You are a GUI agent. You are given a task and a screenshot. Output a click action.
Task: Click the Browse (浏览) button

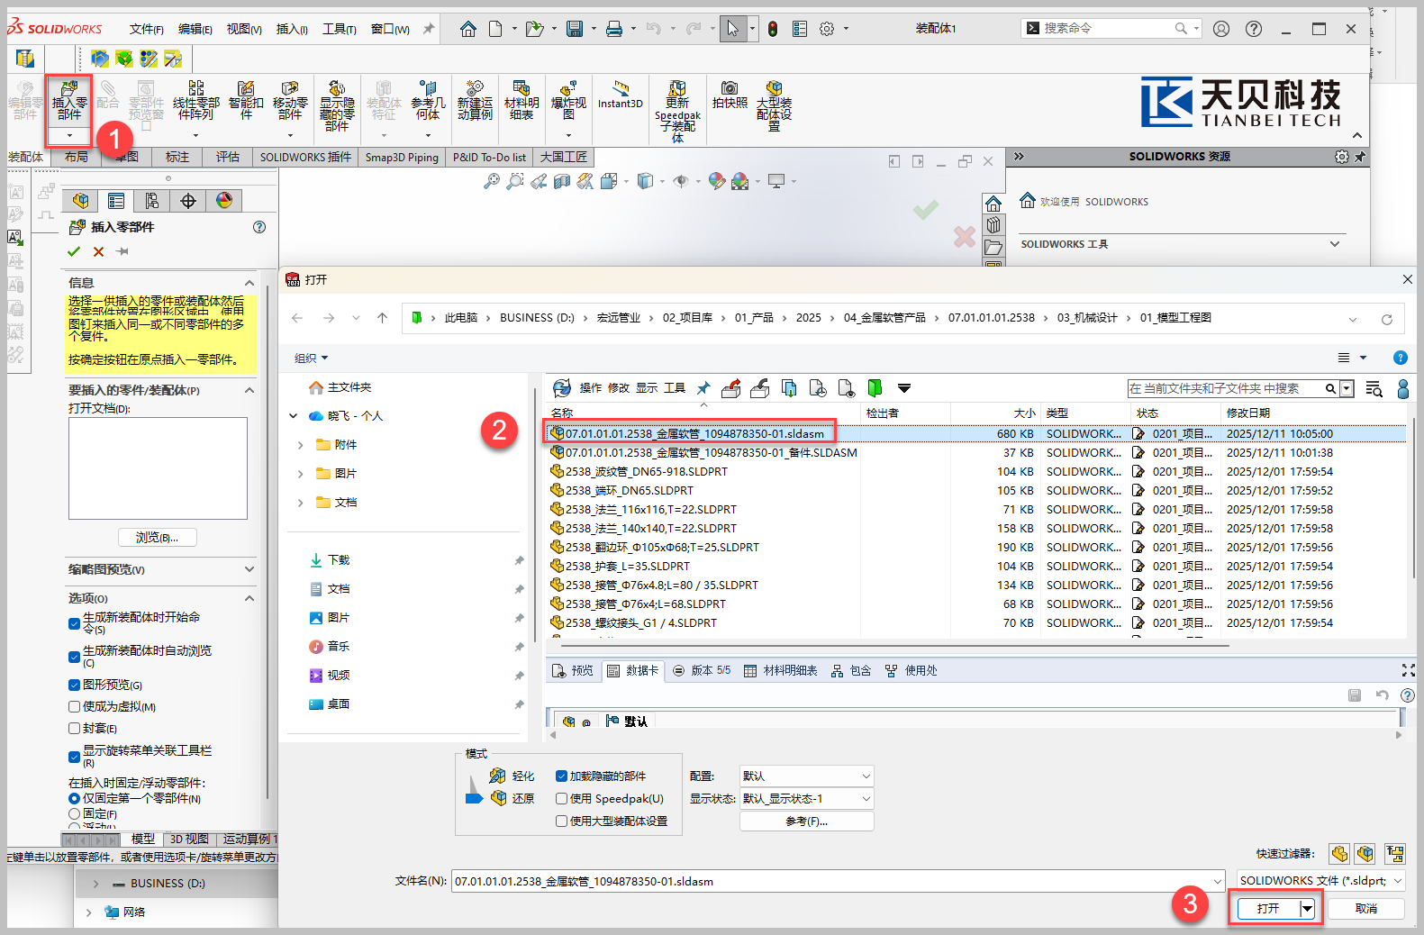click(x=157, y=538)
